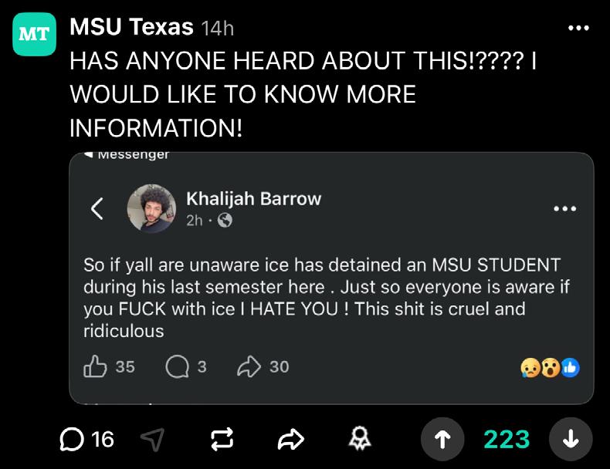Open Khalijah Barrow's profile name
The image size is (610, 469).
pos(253,198)
